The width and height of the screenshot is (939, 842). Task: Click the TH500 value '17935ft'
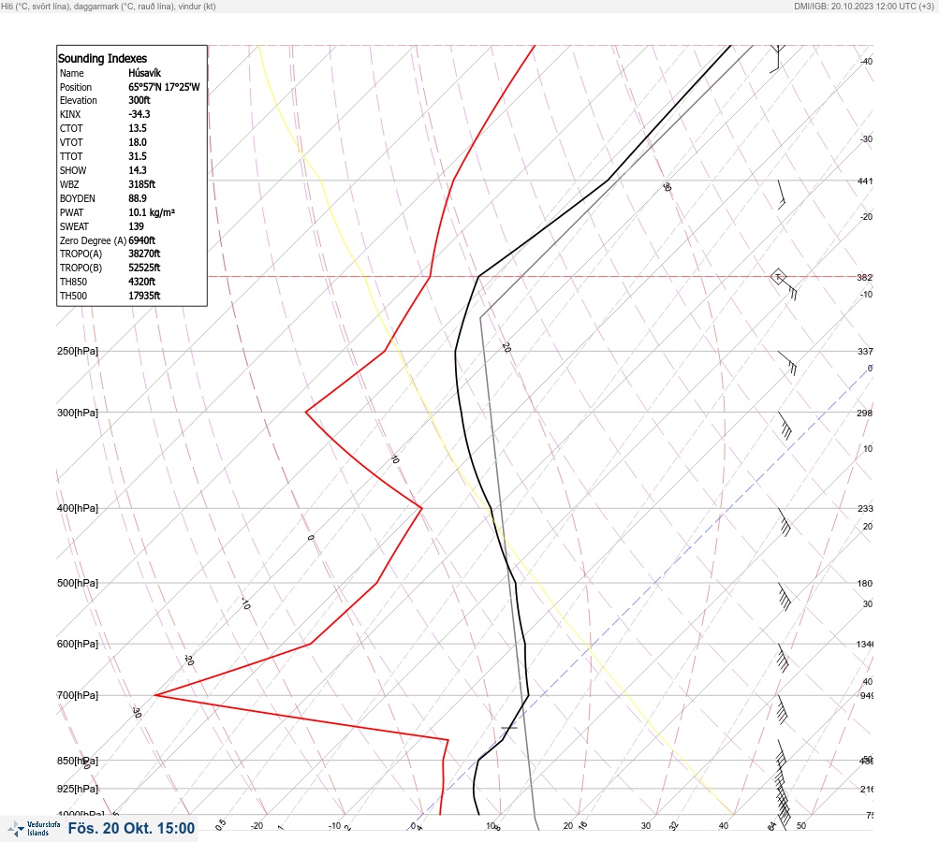(x=144, y=296)
